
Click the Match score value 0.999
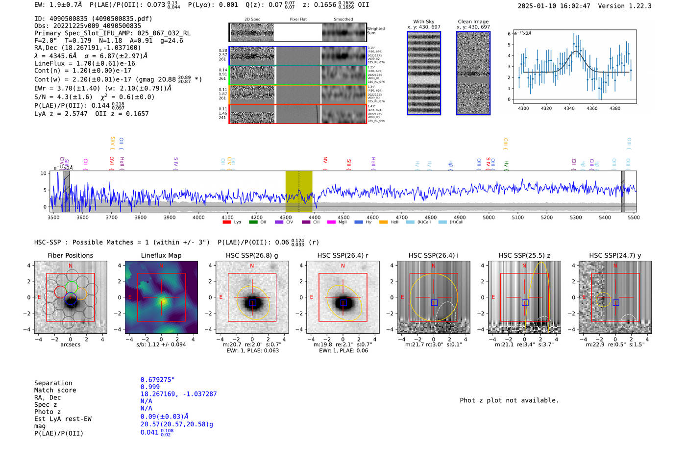(x=150, y=387)
